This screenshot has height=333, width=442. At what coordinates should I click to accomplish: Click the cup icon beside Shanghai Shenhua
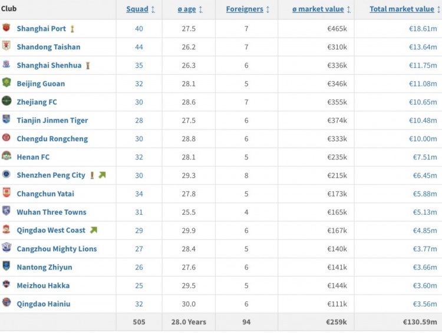[x=88, y=65]
